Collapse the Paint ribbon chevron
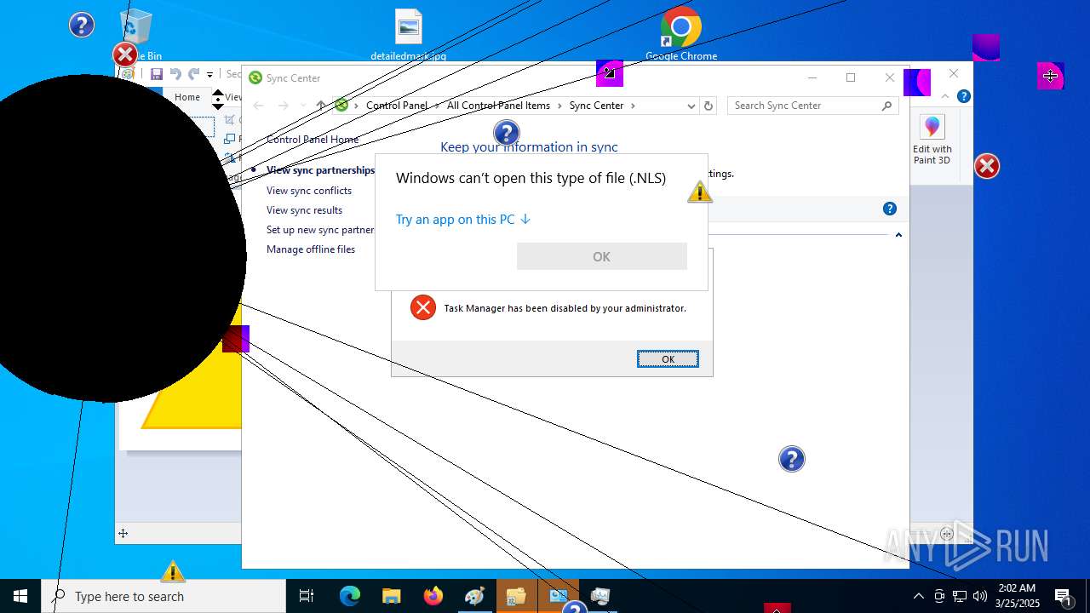1090x613 pixels. click(945, 97)
